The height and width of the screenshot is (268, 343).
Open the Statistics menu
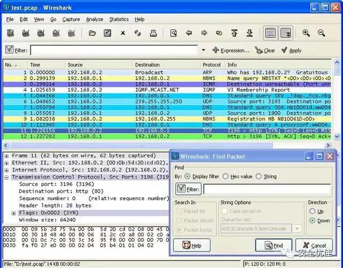(119, 19)
